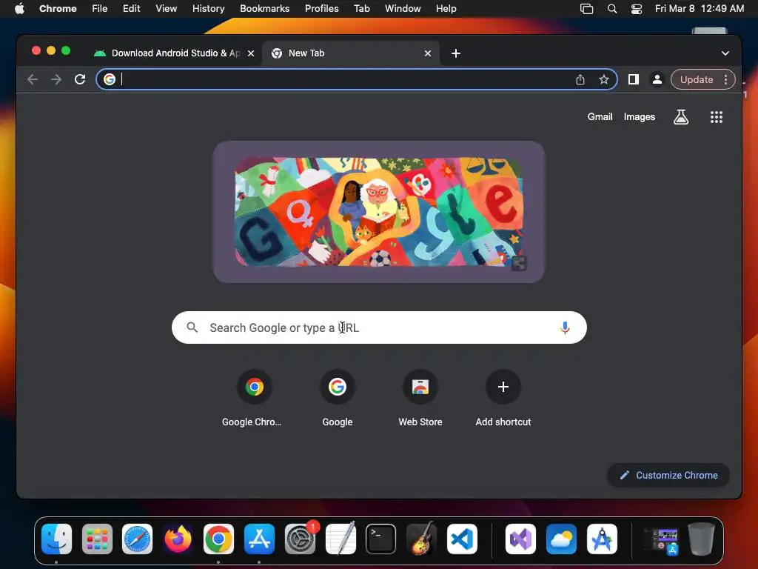The height and width of the screenshot is (569, 758).
Task: Click Customize Chrome button
Action: pos(668,475)
